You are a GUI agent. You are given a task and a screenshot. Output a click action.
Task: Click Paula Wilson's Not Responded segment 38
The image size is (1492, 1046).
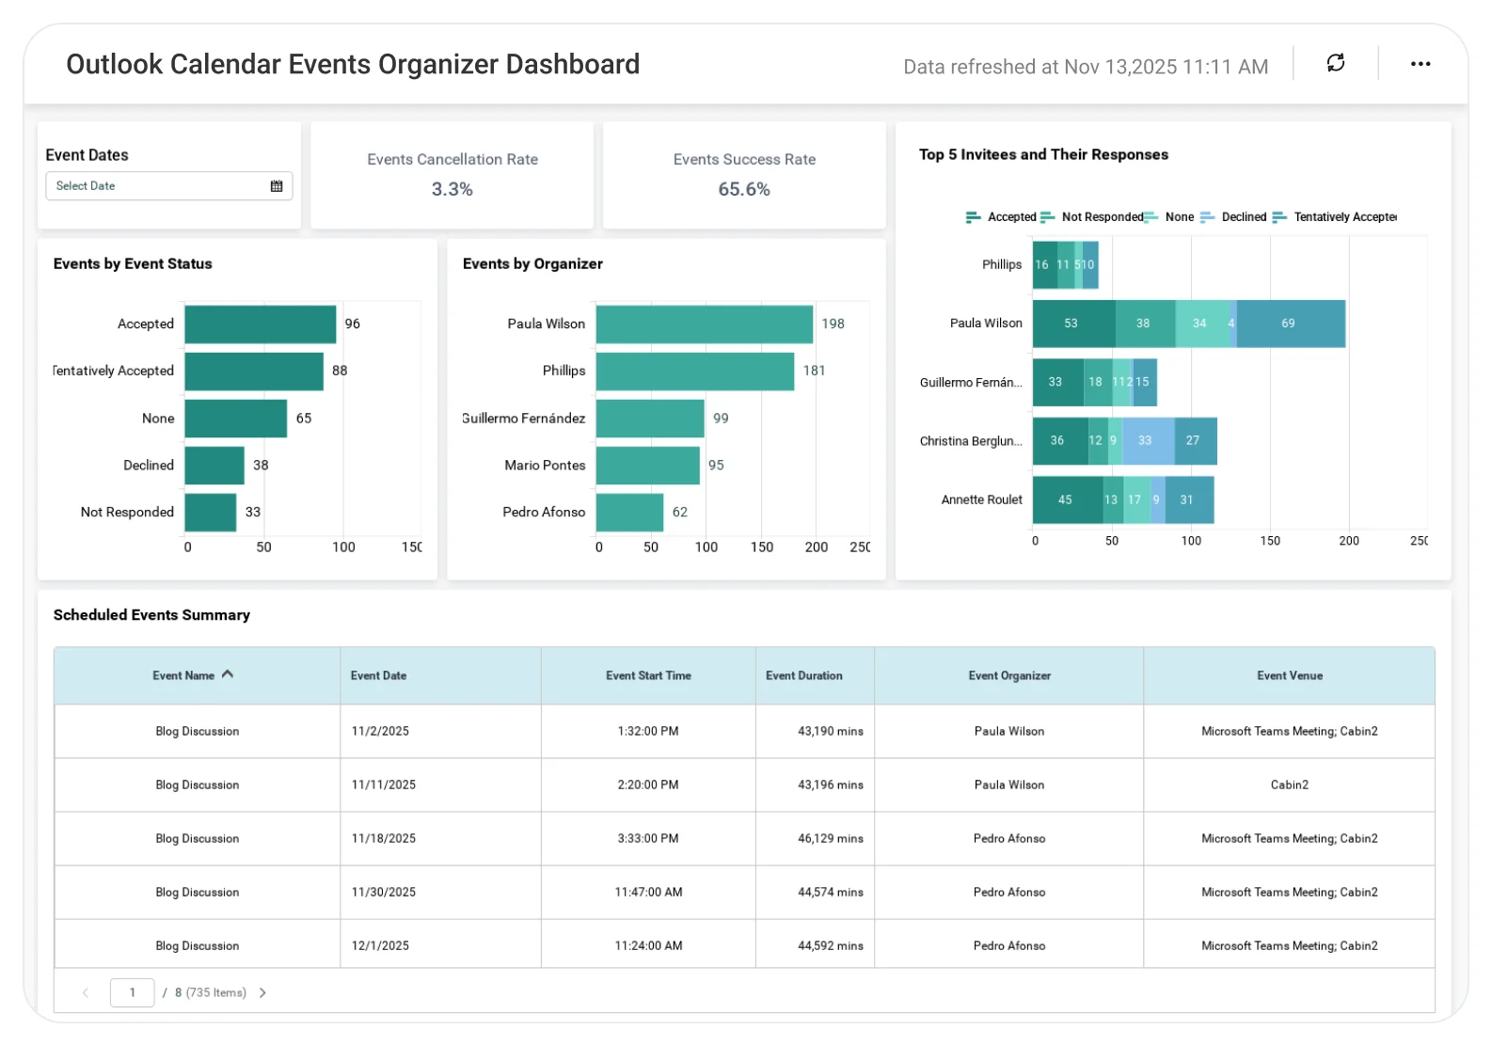1146,324
